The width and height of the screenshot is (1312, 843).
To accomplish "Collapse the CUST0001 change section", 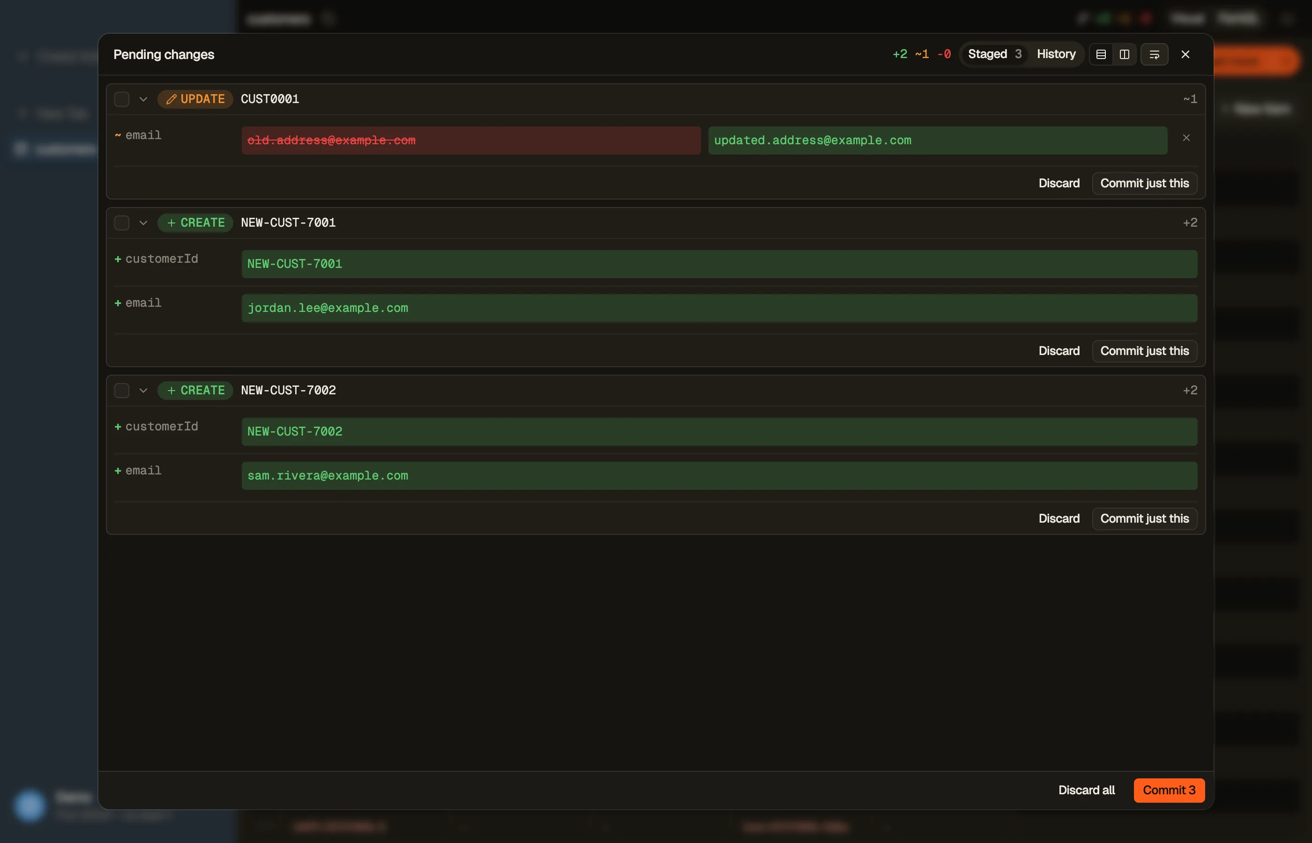I will tap(143, 99).
